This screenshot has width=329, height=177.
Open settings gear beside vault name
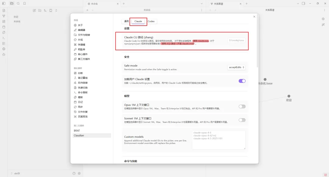(79, 173)
